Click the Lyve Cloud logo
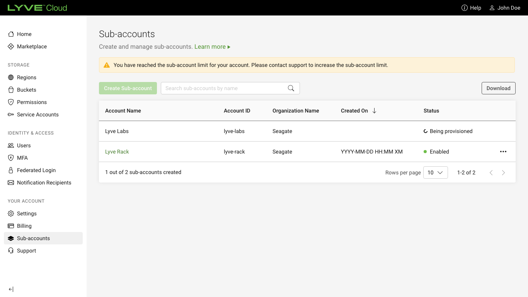 coord(37,8)
